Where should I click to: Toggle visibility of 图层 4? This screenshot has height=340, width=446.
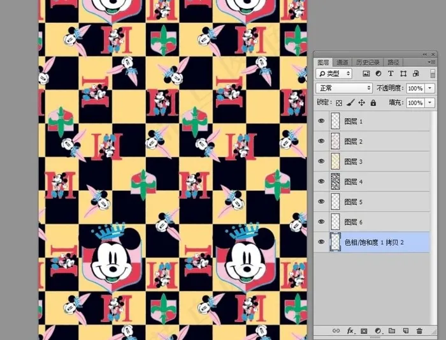pos(321,181)
